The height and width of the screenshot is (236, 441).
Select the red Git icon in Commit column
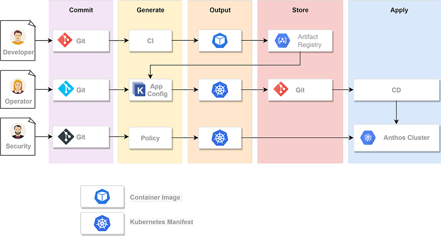pyautogui.click(x=65, y=40)
